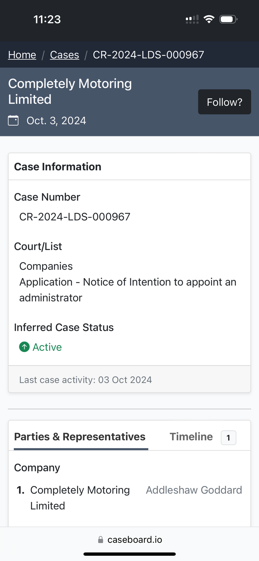Tap the battery icon in status bar
This screenshot has height=561, width=259.
(x=228, y=19)
